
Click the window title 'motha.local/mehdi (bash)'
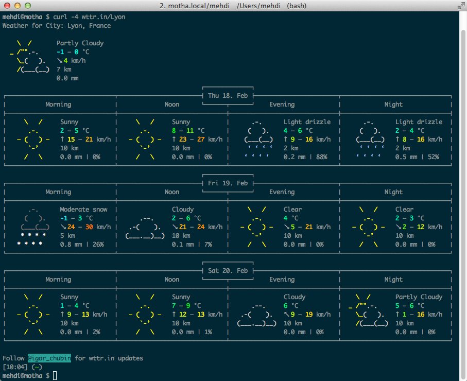point(233,6)
